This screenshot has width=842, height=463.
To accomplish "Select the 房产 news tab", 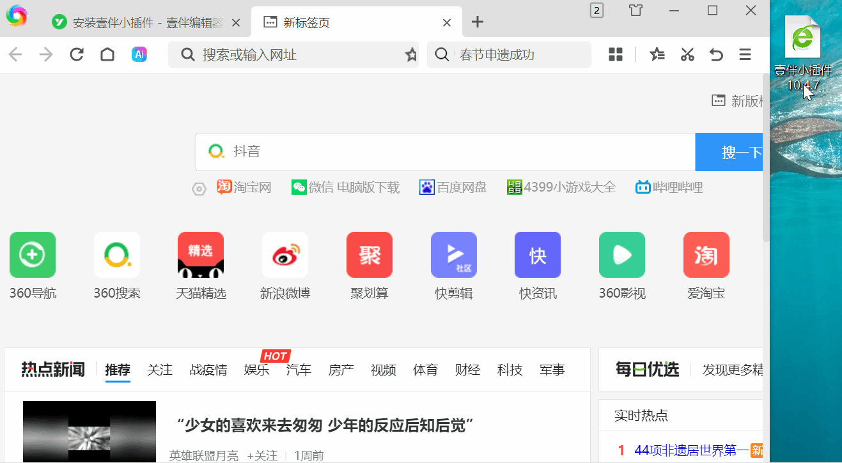I will point(341,369).
